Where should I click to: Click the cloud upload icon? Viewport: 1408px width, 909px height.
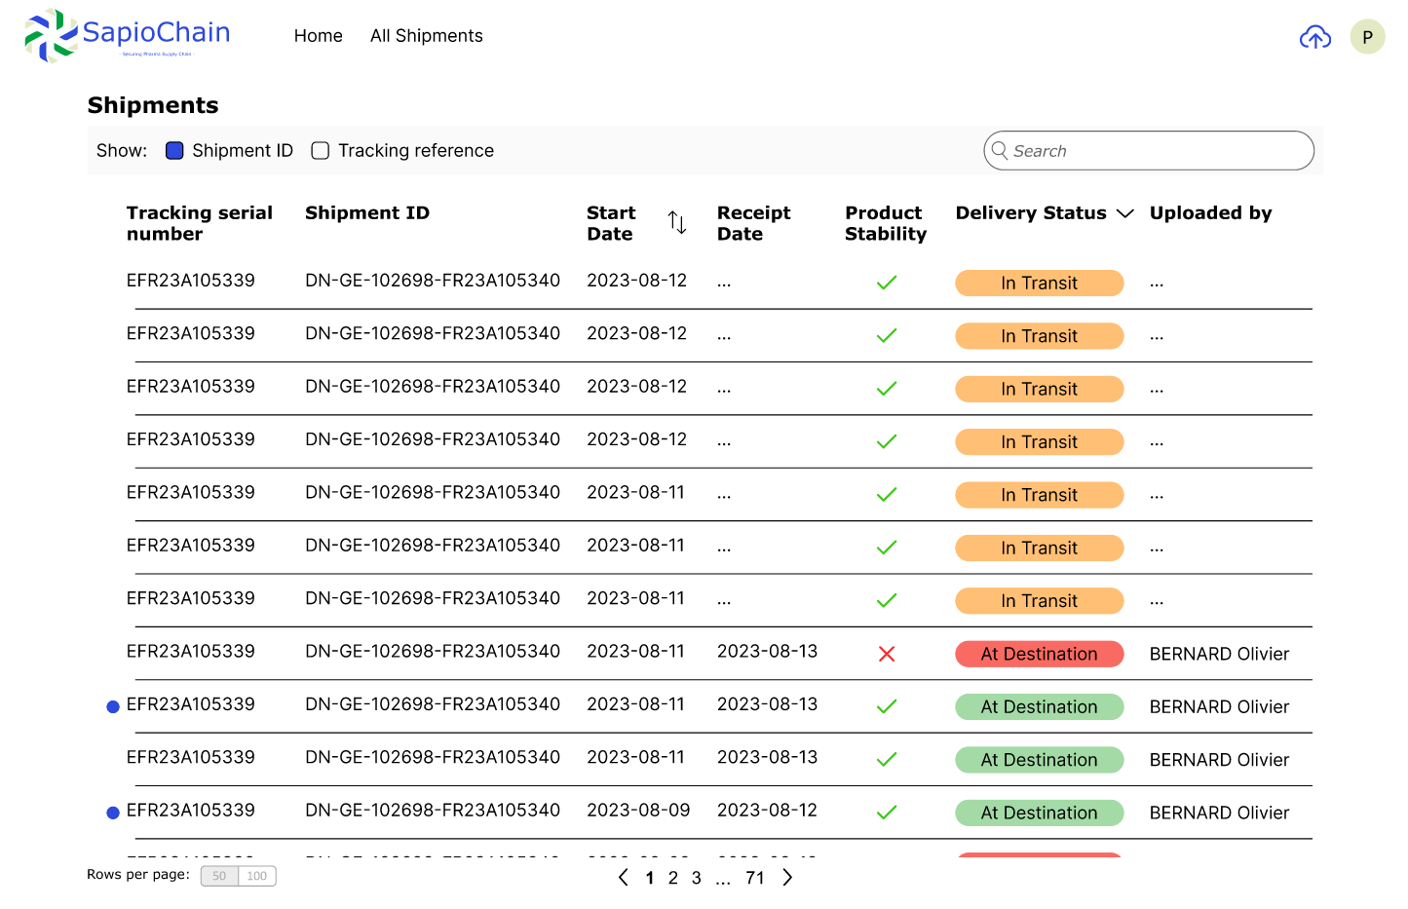tap(1314, 37)
